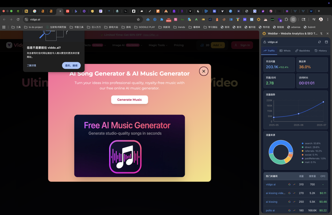Image resolution: width=332 pixels, height=215 pixels.
Task: Toggle search series in traffic source legend
Action: point(311,143)
